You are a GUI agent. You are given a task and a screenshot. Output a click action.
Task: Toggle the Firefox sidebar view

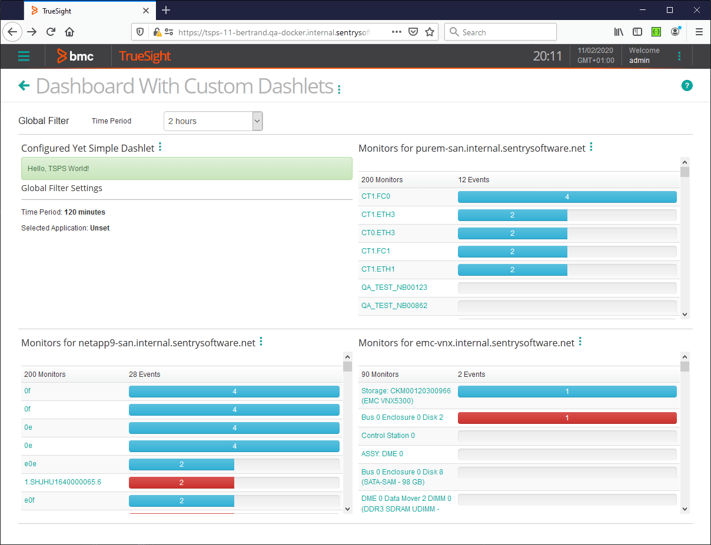(x=637, y=32)
